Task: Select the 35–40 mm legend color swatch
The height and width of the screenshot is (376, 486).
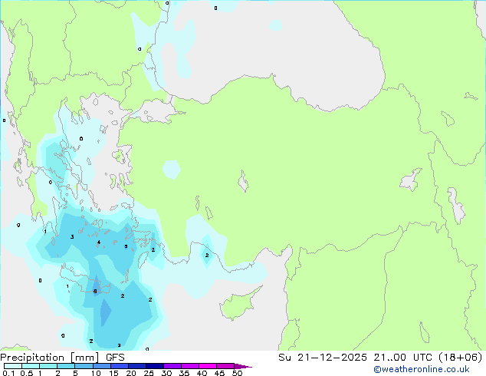Action: [190, 366]
